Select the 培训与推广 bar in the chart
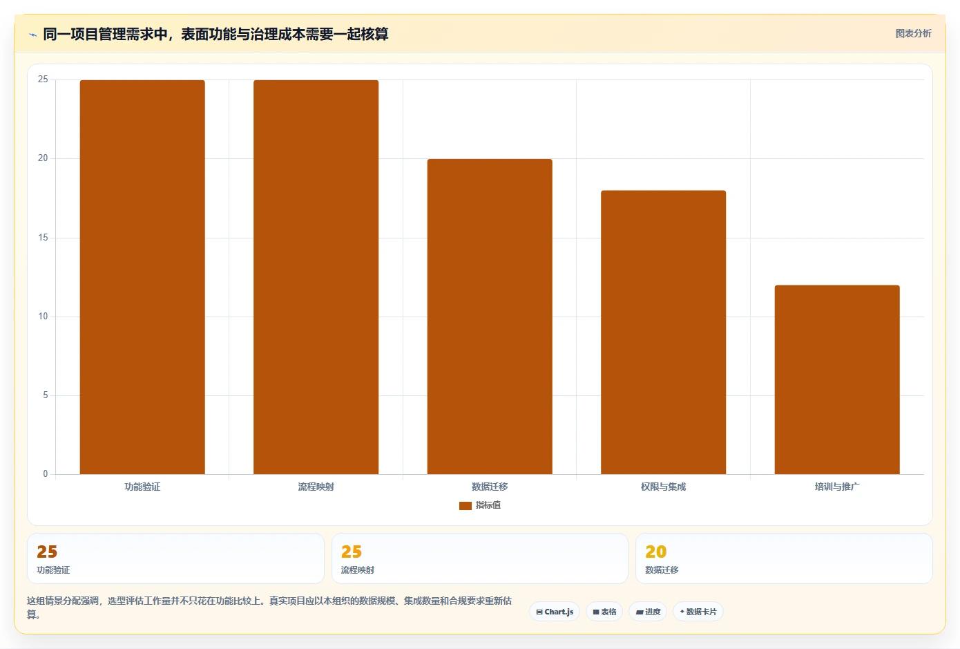 click(x=837, y=379)
